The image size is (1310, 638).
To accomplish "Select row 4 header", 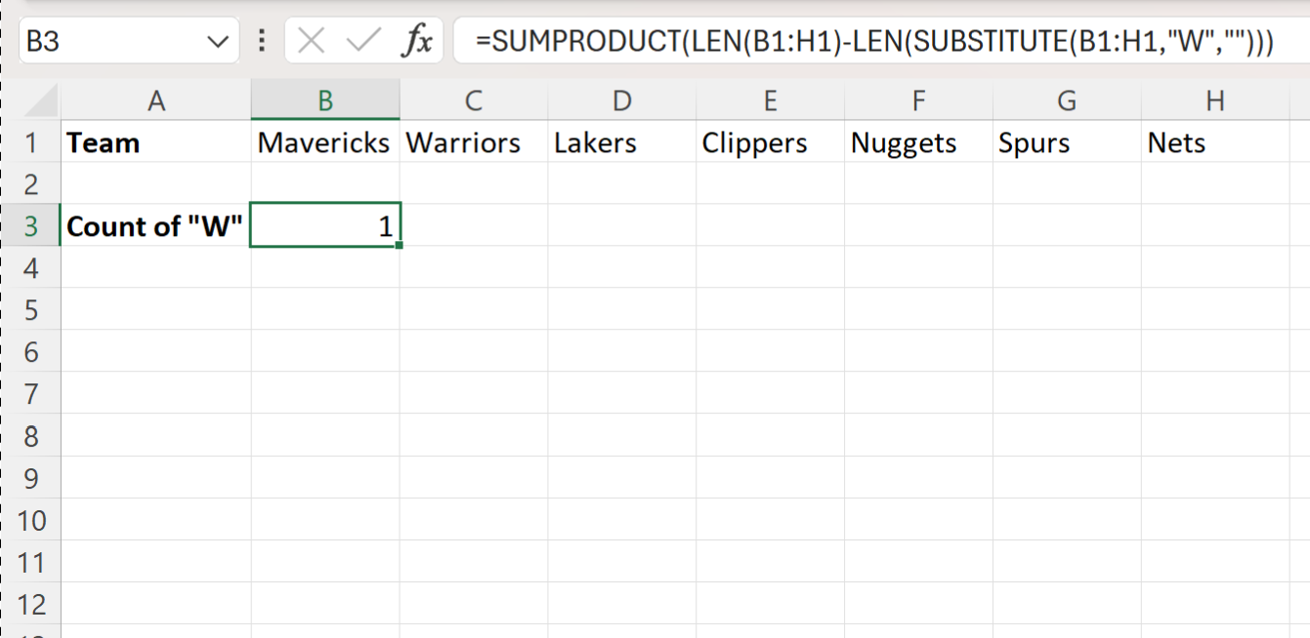I will 32,267.
